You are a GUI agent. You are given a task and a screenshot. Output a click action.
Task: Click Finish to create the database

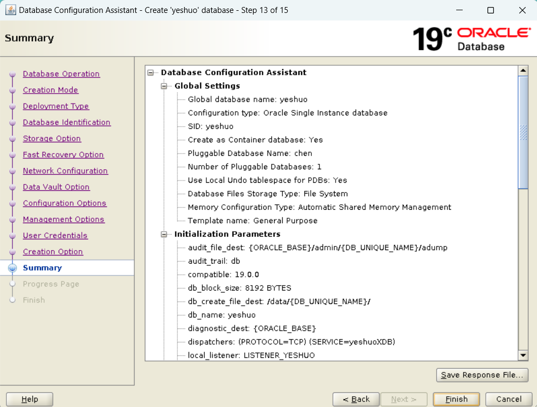[456, 399]
